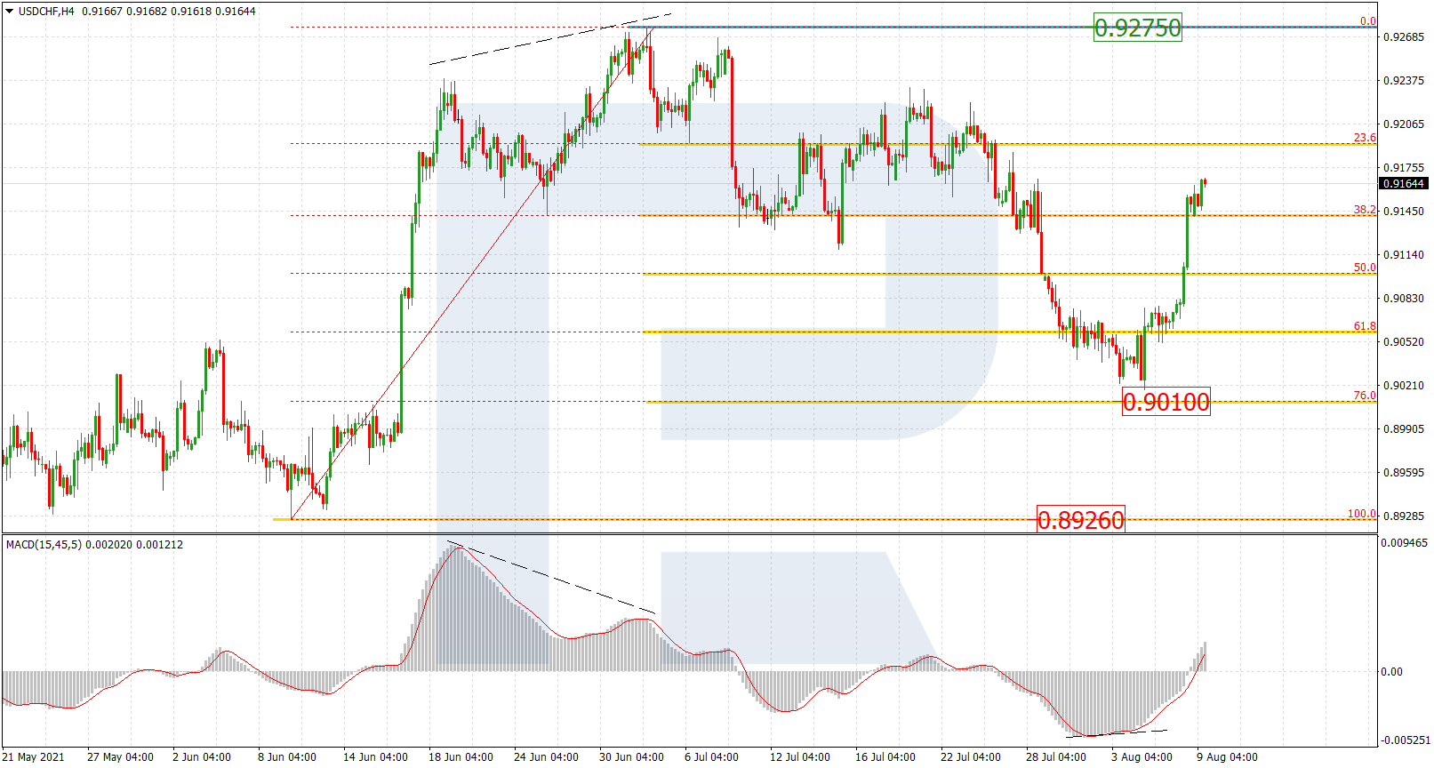Click the Fibonacci 100.0 level label

(x=1361, y=514)
